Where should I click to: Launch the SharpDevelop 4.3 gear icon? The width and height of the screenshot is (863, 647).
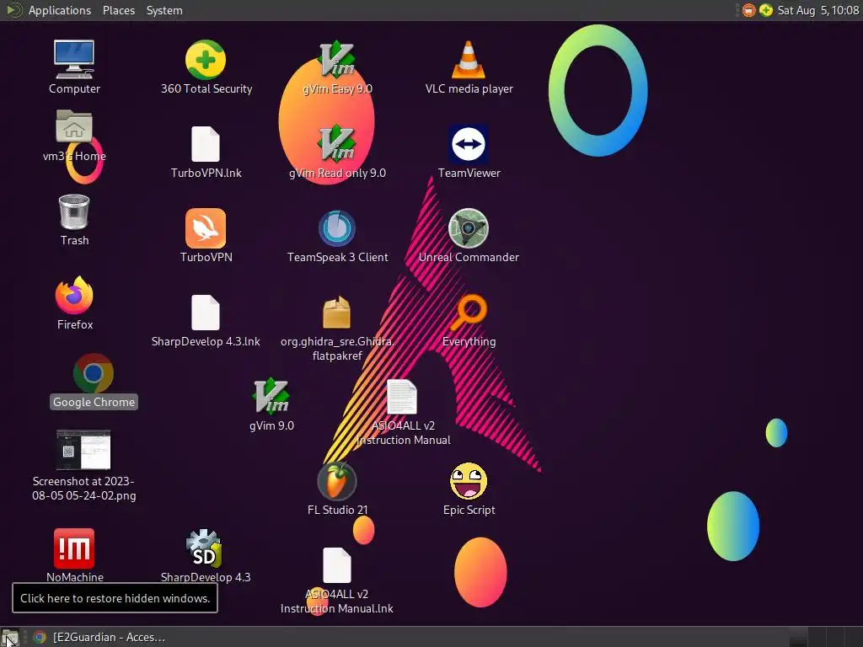click(x=204, y=548)
